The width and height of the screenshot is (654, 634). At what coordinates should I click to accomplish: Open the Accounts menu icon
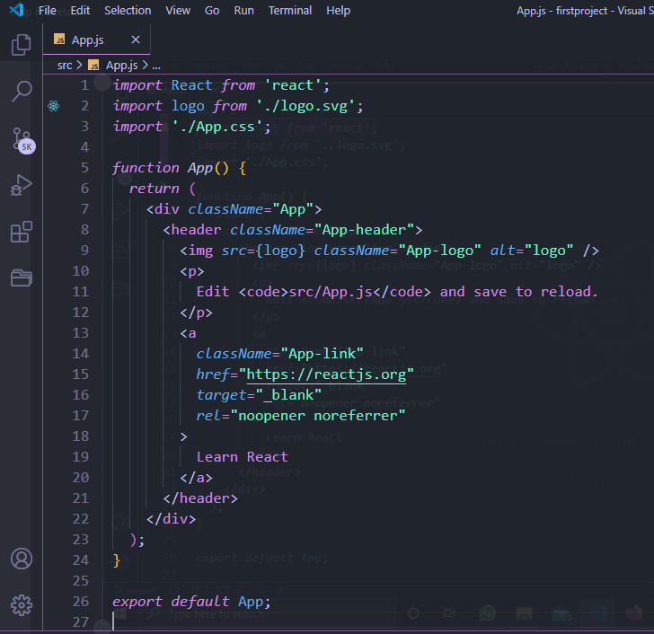pyautogui.click(x=21, y=559)
